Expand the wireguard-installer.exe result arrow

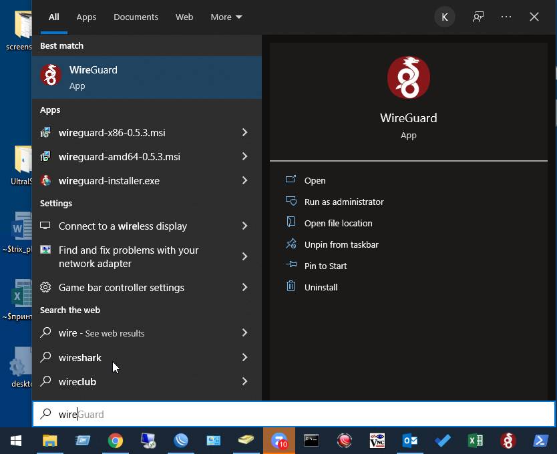(244, 180)
